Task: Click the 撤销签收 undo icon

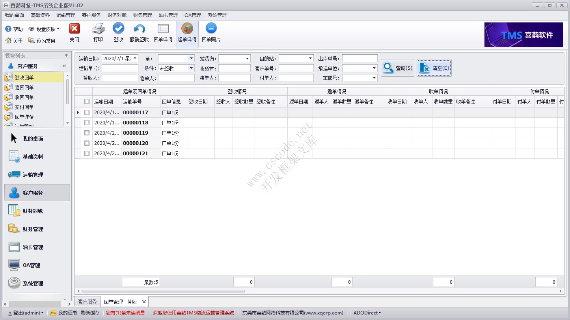Action: pyautogui.click(x=139, y=29)
